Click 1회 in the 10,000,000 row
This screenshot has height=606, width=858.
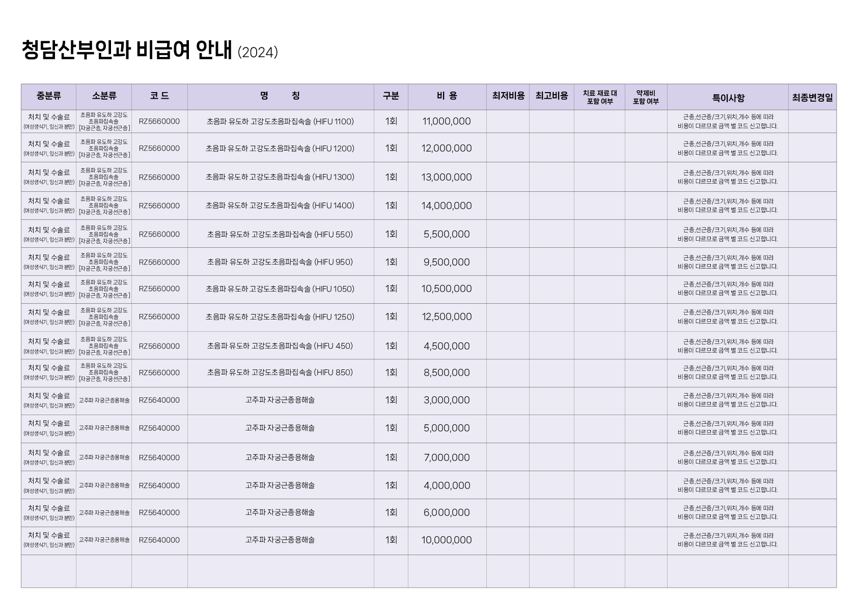391,540
